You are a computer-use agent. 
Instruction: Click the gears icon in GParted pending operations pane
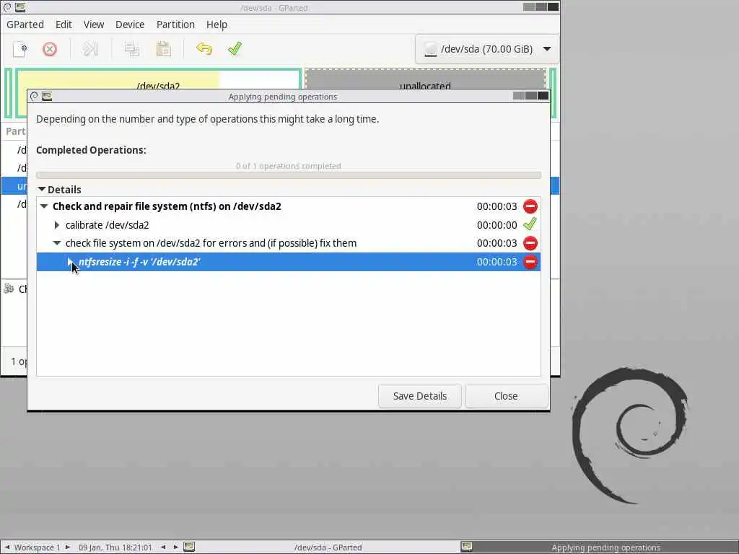click(9, 289)
